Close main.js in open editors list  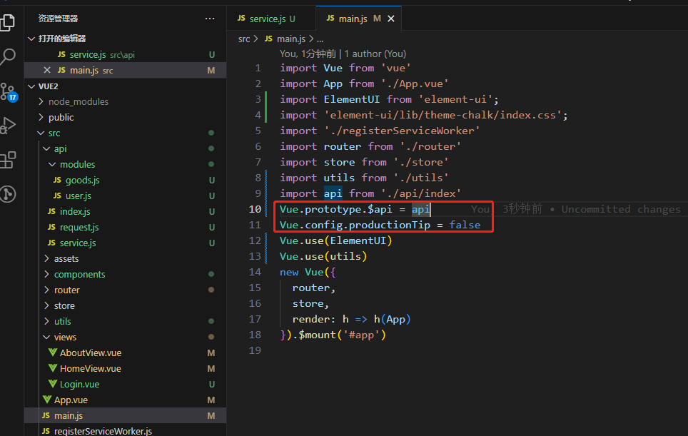coord(47,70)
